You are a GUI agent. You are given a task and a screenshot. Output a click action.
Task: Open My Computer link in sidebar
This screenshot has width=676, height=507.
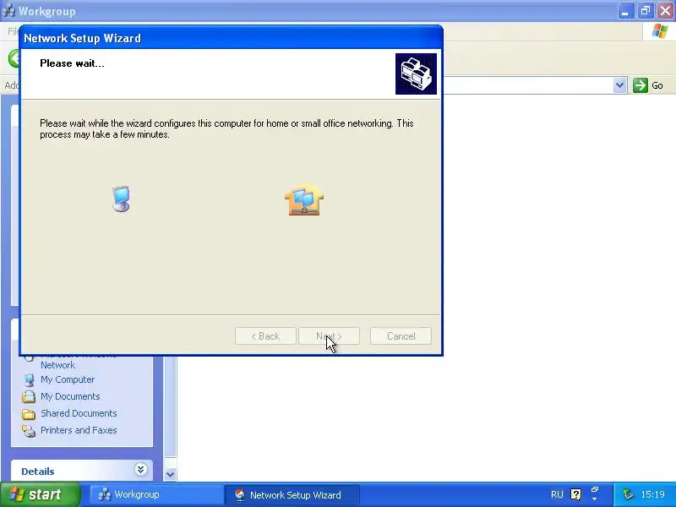(x=68, y=379)
